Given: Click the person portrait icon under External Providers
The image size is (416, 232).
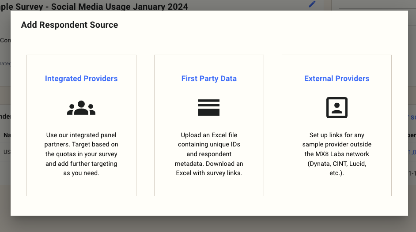Looking at the screenshot, I should [337, 108].
